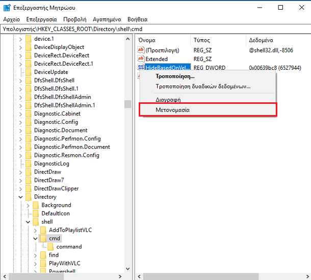Select the DfsShell.DfsShell.1 key
The height and width of the screenshot is (280, 311).
(56, 89)
